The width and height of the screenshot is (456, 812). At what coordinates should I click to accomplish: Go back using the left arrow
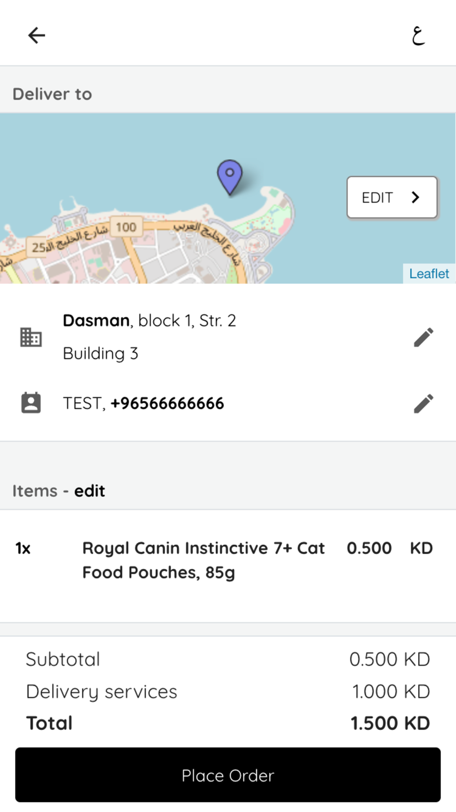click(x=36, y=35)
